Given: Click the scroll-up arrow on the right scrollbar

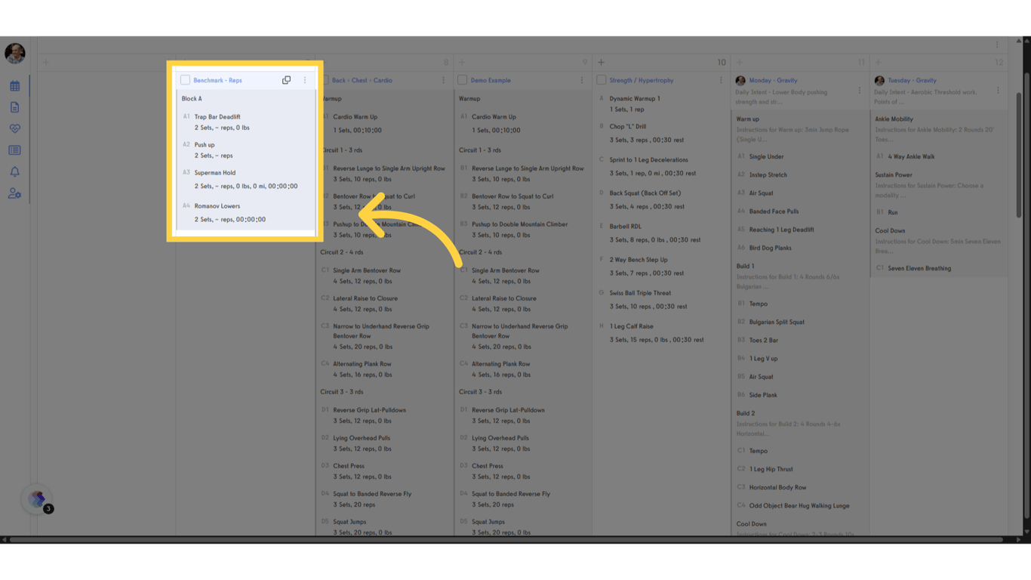Looking at the screenshot, I should tap(1019, 41).
